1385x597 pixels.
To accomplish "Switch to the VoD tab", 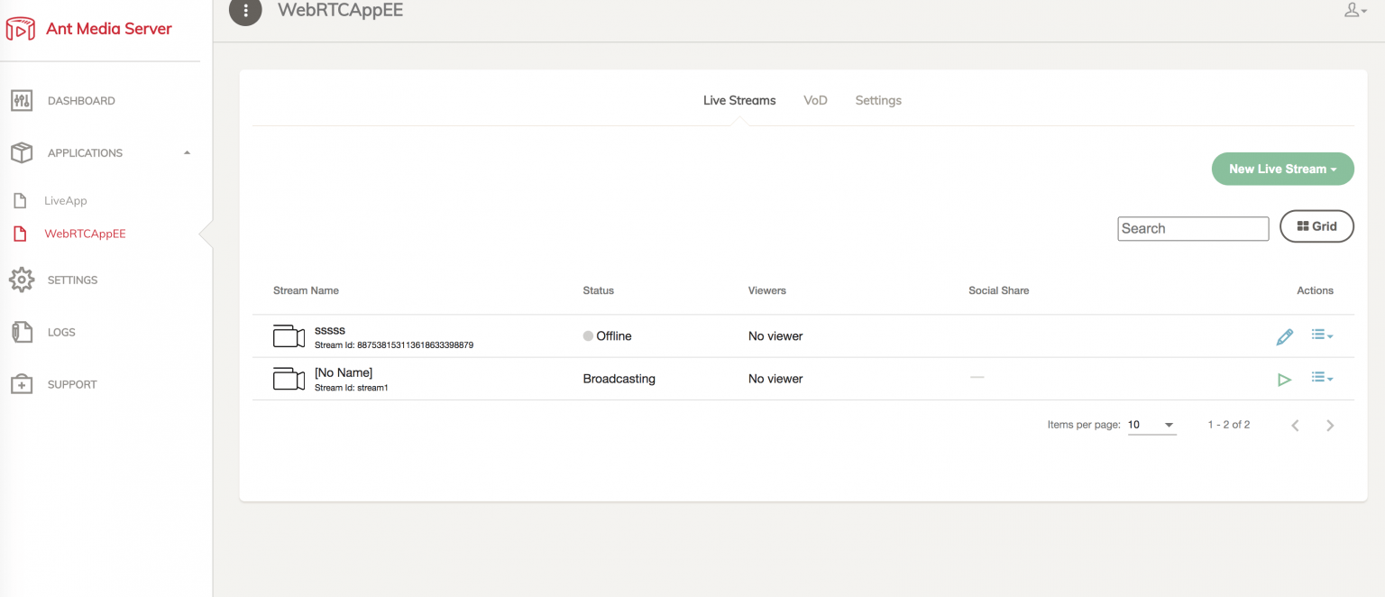I will 815,100.
